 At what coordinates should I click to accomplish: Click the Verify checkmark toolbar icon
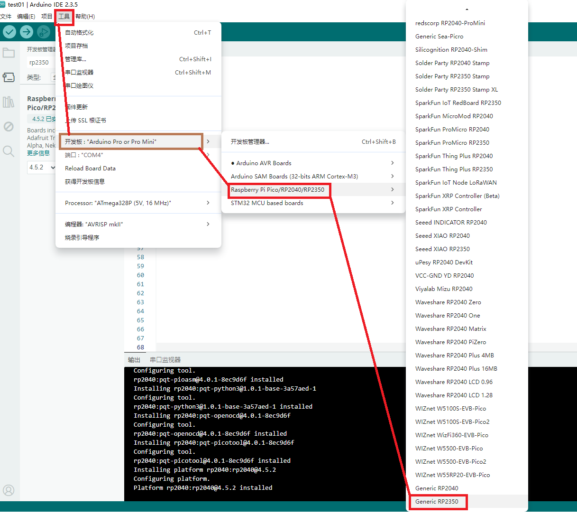(9, 32)
